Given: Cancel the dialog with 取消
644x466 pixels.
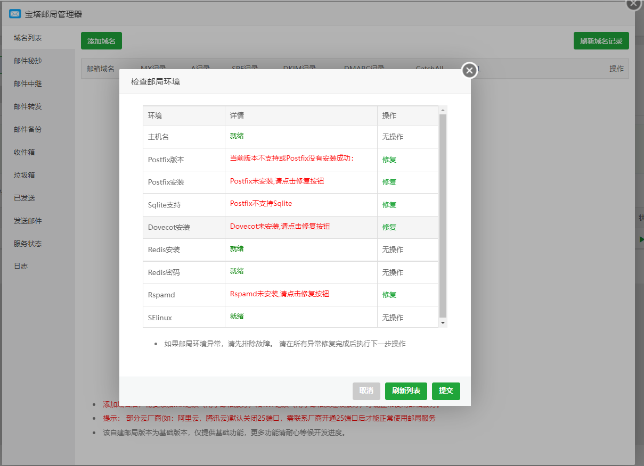Looking at the screenshot, I should point(366,391).
